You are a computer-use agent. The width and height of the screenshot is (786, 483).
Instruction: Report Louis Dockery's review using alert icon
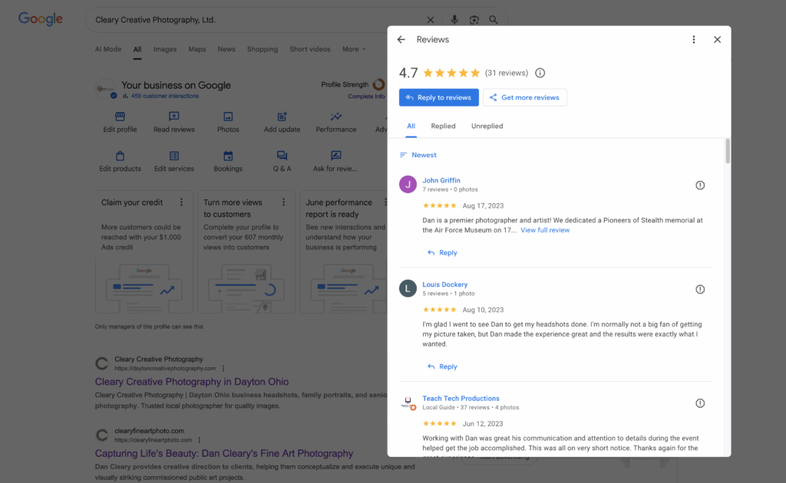click(700, 290)
